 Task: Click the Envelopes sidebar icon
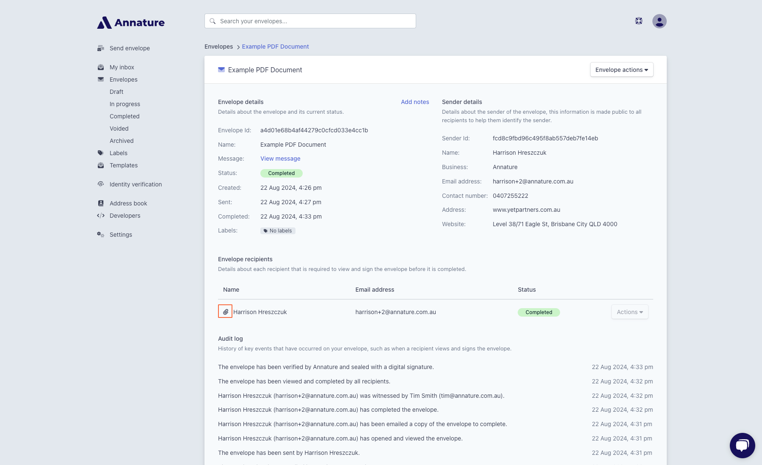[x=101, y=79]
